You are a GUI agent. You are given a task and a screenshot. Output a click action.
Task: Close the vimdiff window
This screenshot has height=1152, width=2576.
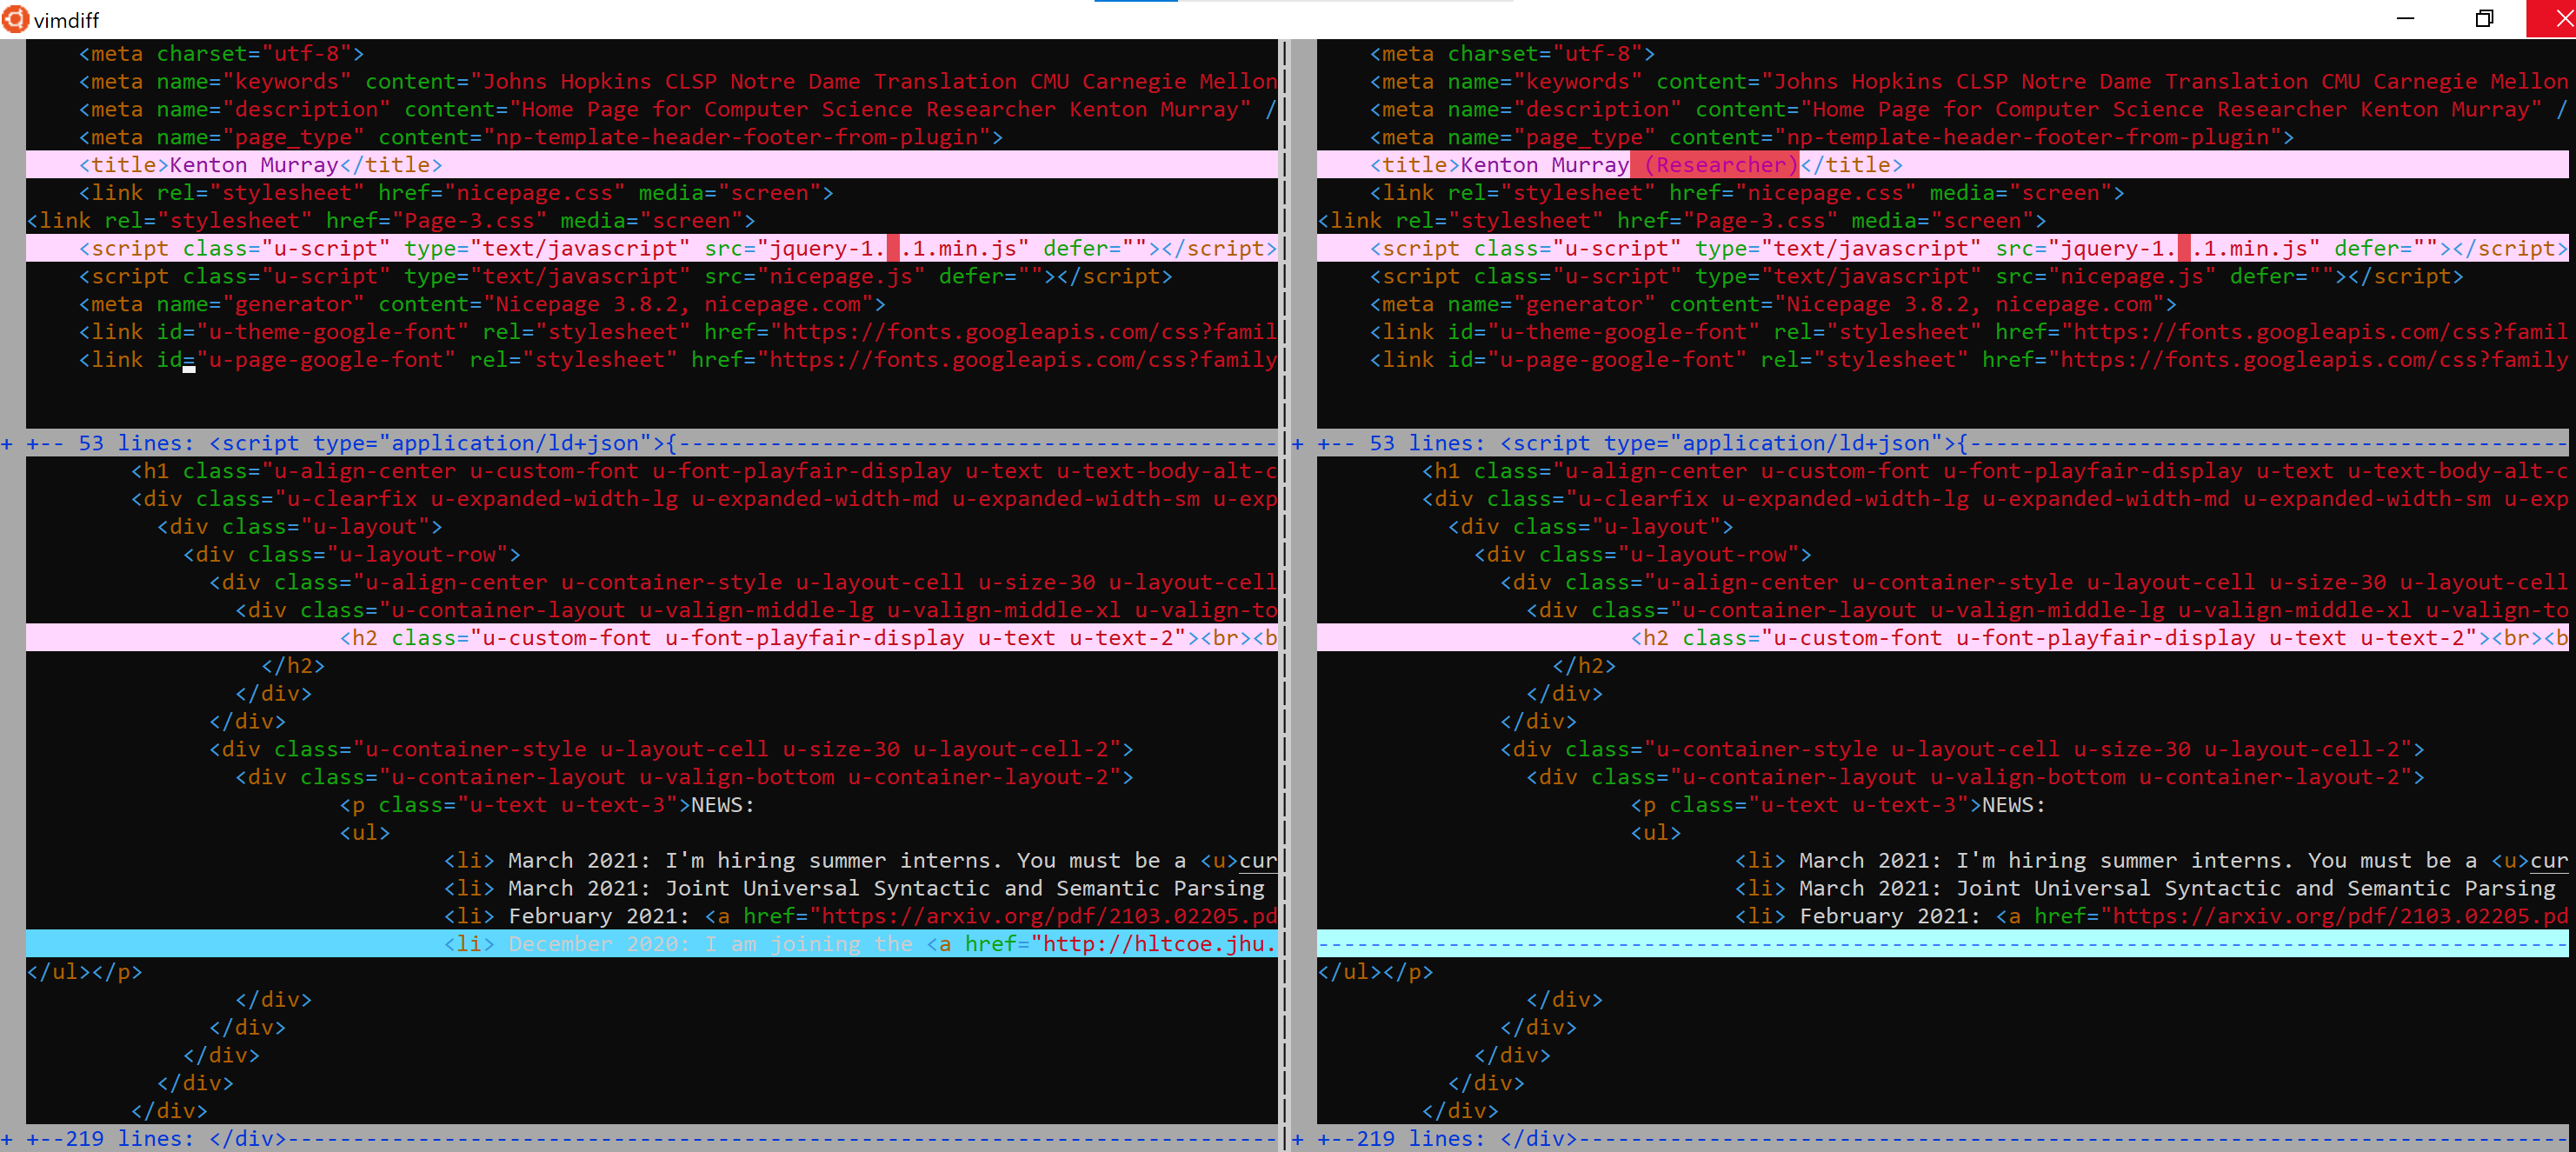tap(2554, 19)
